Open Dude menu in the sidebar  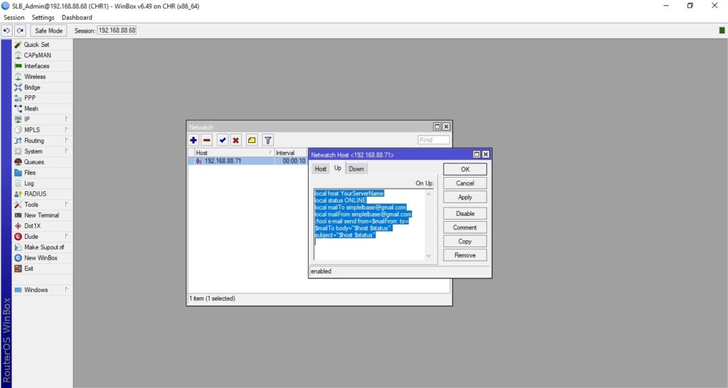(42, 237)
